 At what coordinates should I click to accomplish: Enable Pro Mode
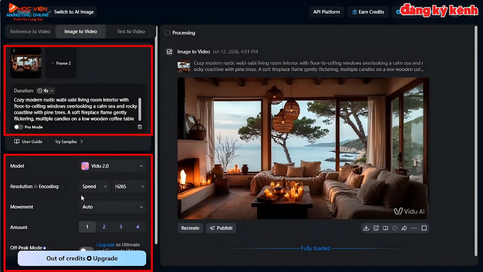pos(18,127)
